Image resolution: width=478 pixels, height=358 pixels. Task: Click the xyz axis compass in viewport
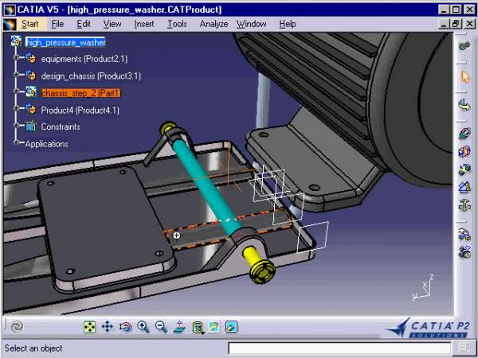point(422,288)
